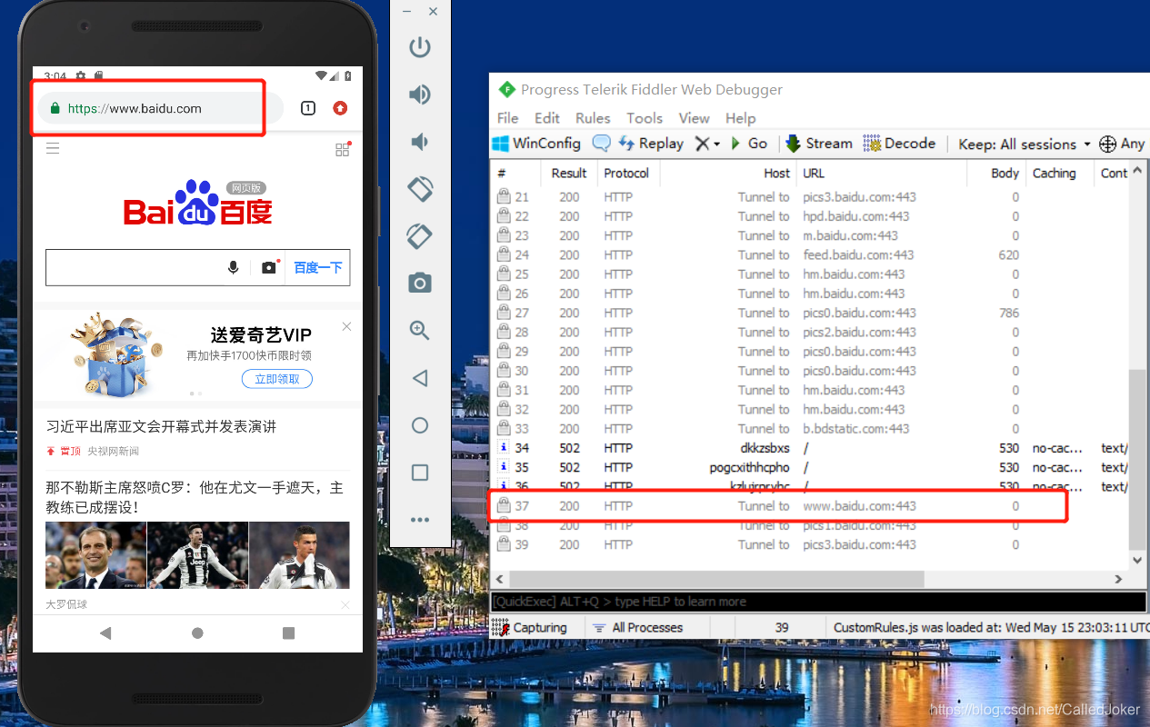Click the red update icon in phone Chrome
The height and width of the screenshot is (727, 1150).
(x=340, y=108)
